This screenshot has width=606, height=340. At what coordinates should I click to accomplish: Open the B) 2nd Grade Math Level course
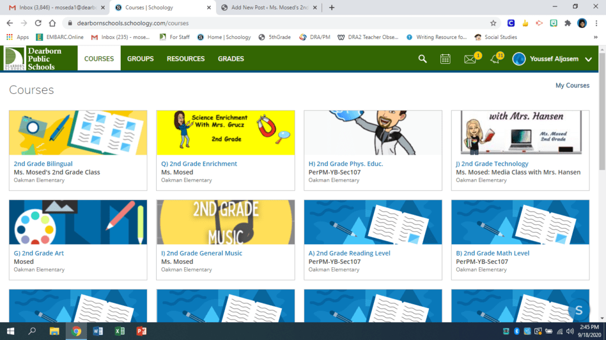[x=492, y=253]
